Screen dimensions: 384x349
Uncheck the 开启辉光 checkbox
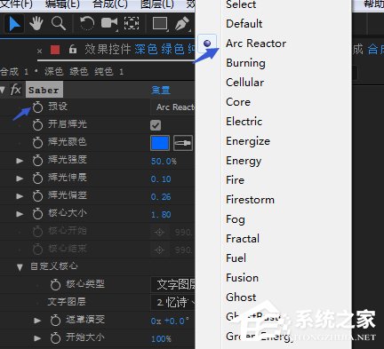pos(156,125)
